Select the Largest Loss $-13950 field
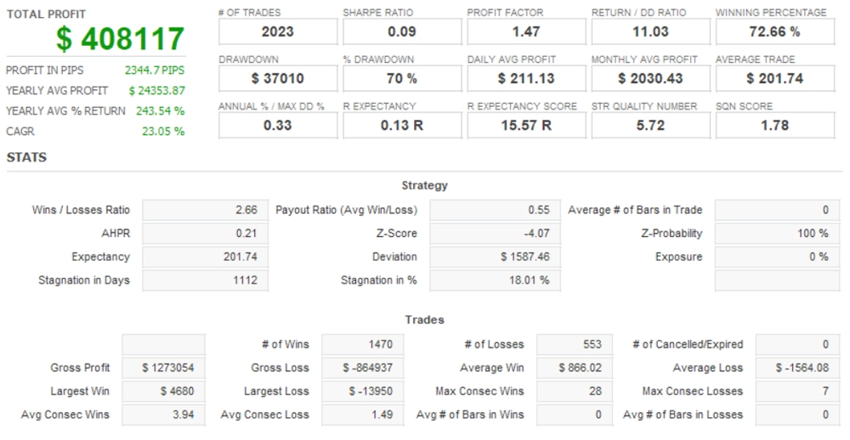The height and width of the screenshot is (440, 850). point(363,392)
